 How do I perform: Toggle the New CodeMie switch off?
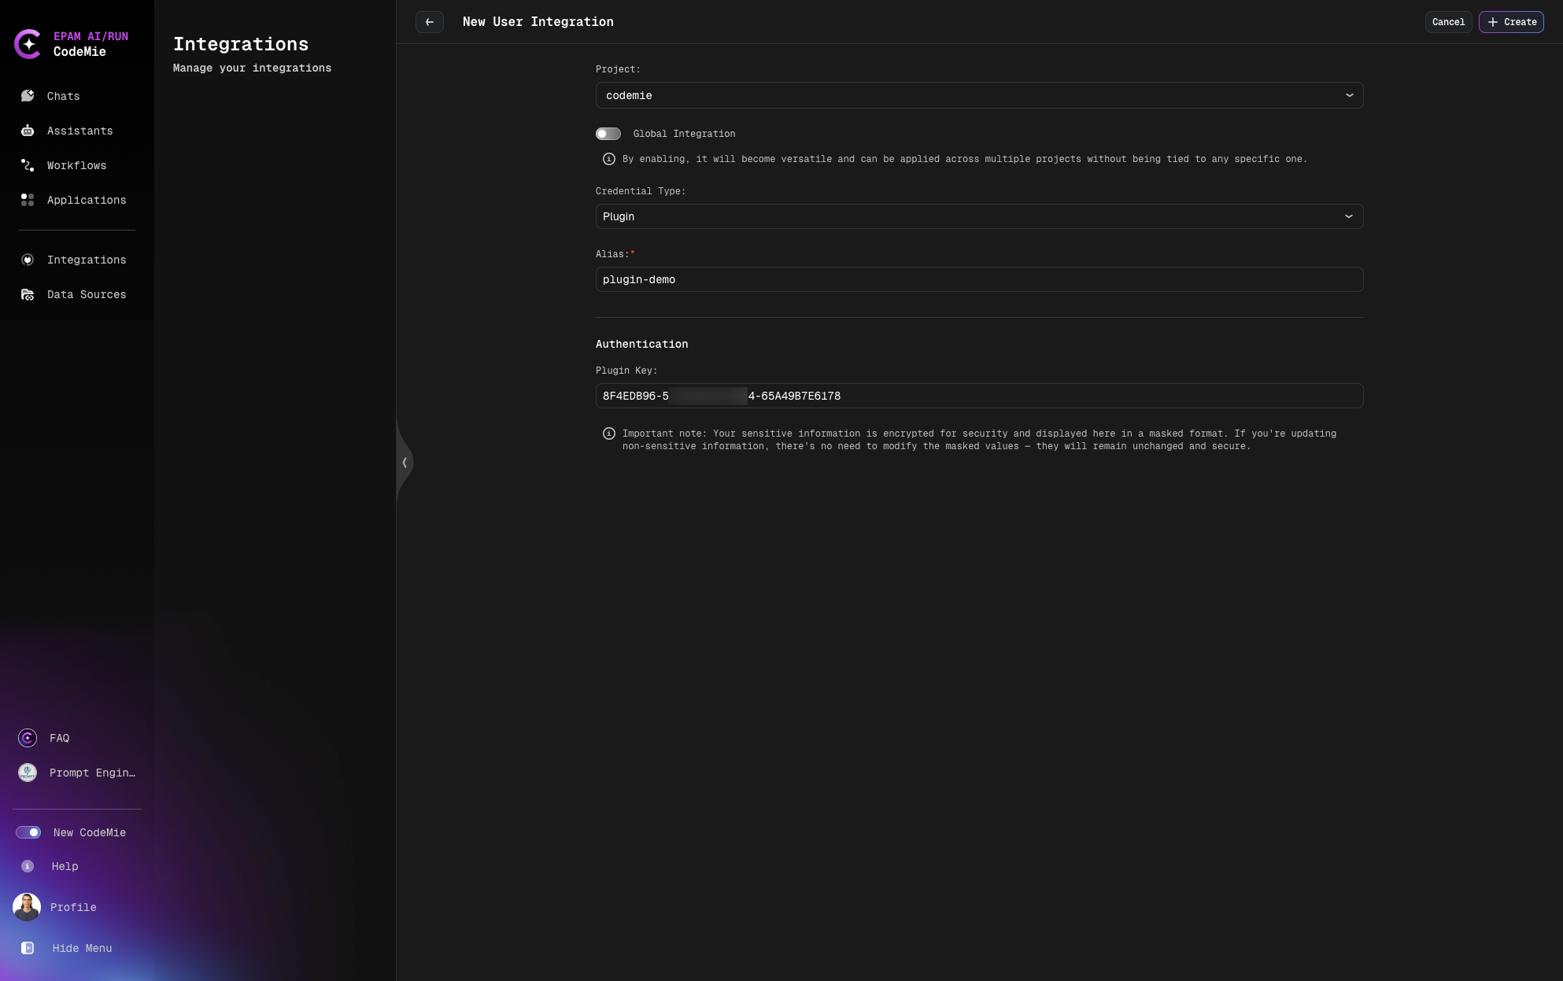click(28, 832)
